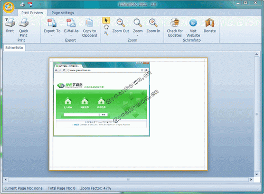Expand the Export To dropdown arrow
The height and width of the screenshot is (194, 264).
[52, 35]
